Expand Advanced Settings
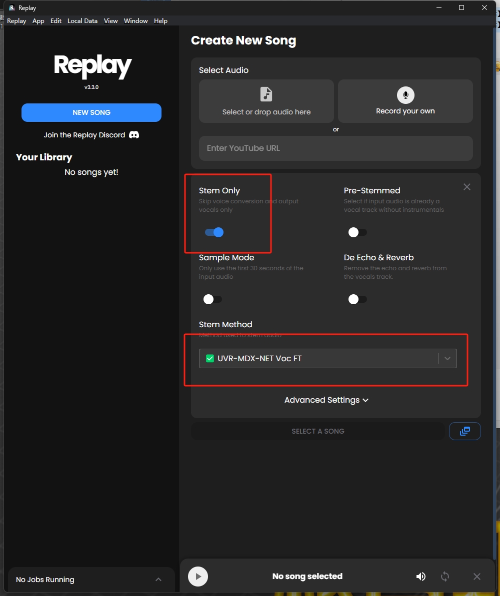Viewport: 500px width, 596px height. pos(326,400)
